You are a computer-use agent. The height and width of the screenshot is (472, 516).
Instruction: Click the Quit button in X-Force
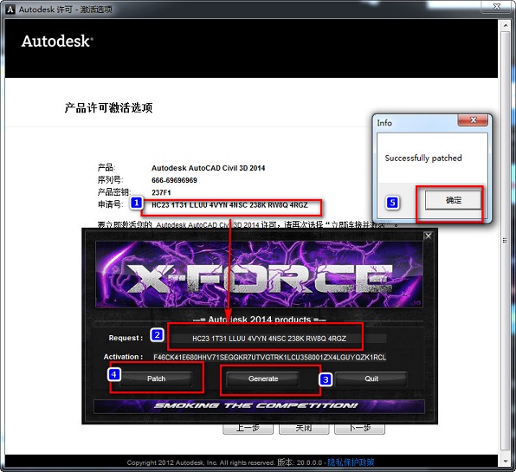pyautogui.click(x=371, y=378)
